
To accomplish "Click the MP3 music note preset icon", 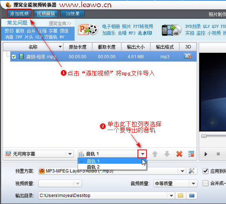I will (42, 171).
